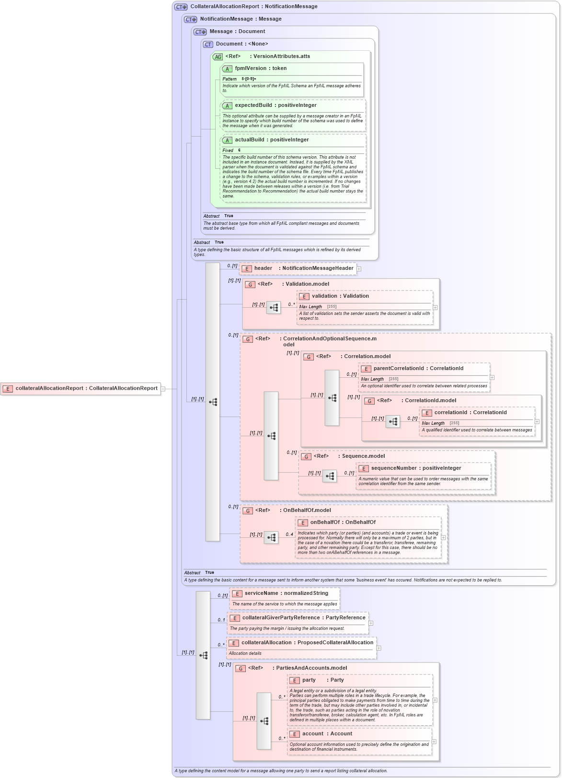562x778 pixels.
Task: Click the E icon of onBehalfOf
Action: [x=303, y=523]
